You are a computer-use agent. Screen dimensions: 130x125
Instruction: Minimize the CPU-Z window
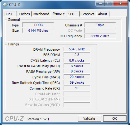tap(100, 3)
